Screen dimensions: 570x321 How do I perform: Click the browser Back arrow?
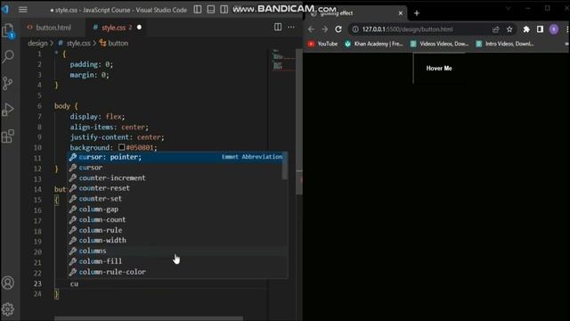coord(311,29)
